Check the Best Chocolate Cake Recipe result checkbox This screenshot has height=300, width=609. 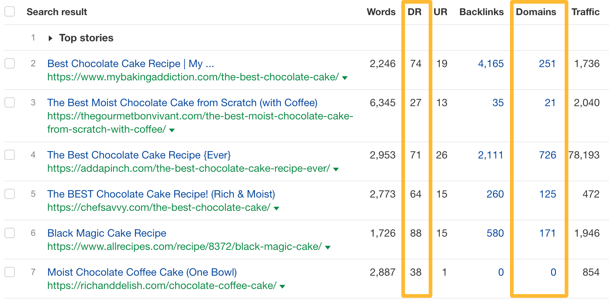(10, 63)
